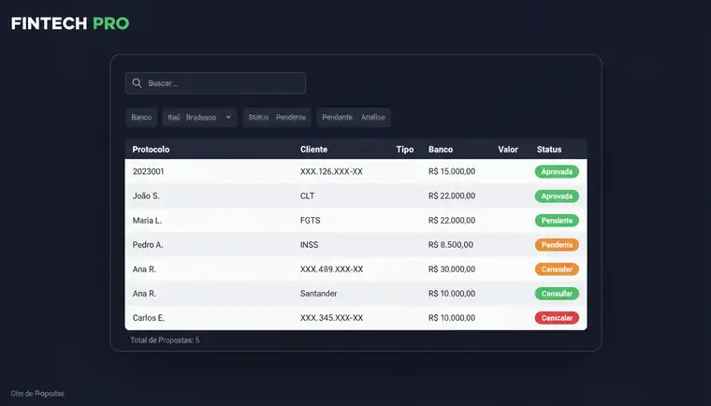
Task: Click the green badge in Maria L. row
Action: coord(557,221)
